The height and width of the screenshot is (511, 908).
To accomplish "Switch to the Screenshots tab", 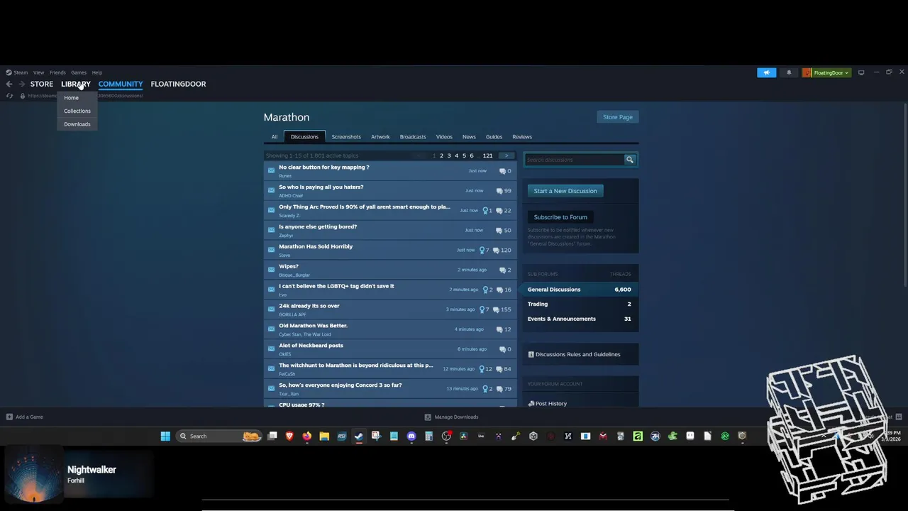I will [x=346, y=137].
